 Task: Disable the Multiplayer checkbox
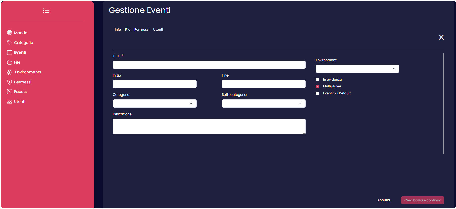317,86
